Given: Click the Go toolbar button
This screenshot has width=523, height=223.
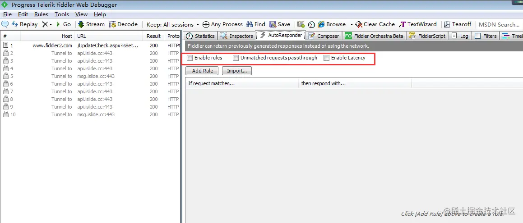Looking at the screenshot, I should coord(63,24).
